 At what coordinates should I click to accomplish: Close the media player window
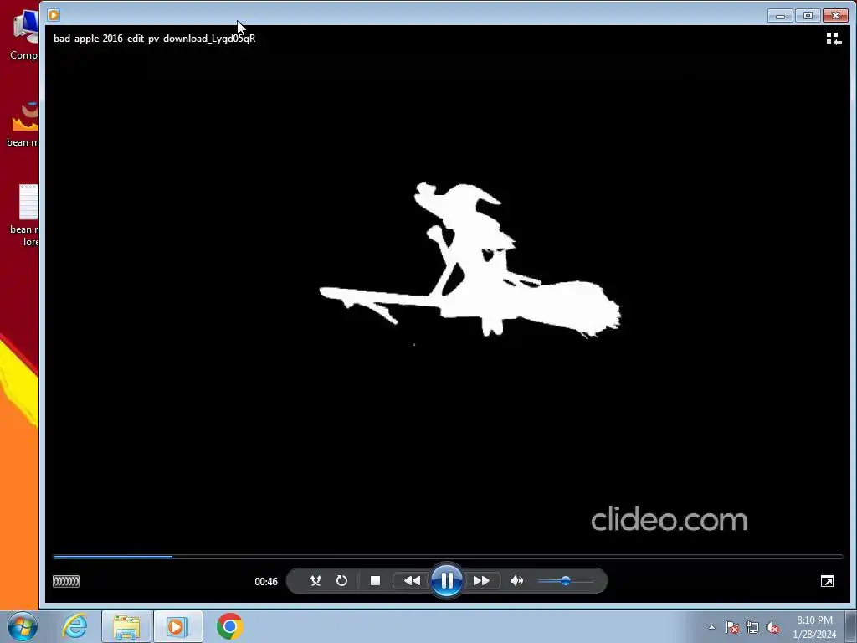pyautogui.click(x=836, y=15)
